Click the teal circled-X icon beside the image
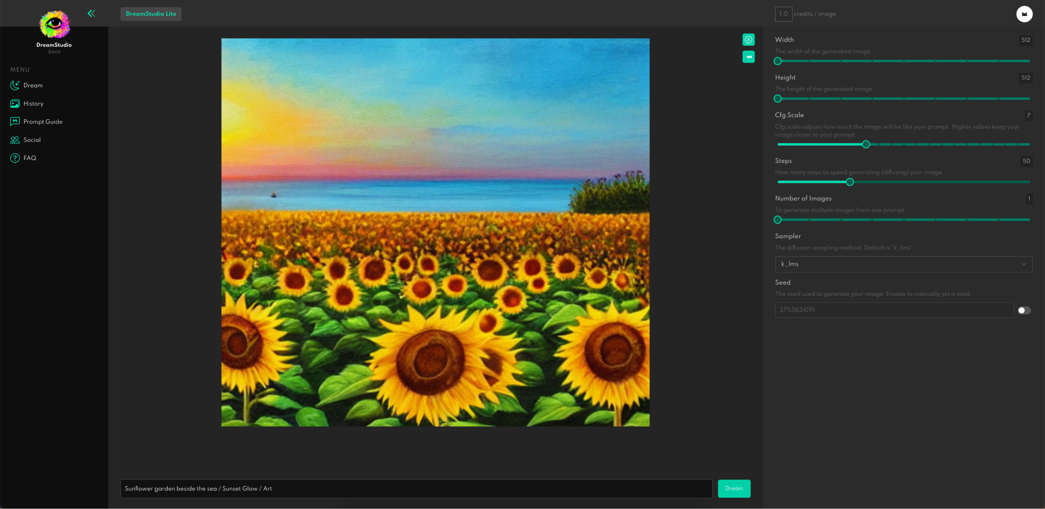The width and height of the screenshot is (1045, 509). point(748,40)
